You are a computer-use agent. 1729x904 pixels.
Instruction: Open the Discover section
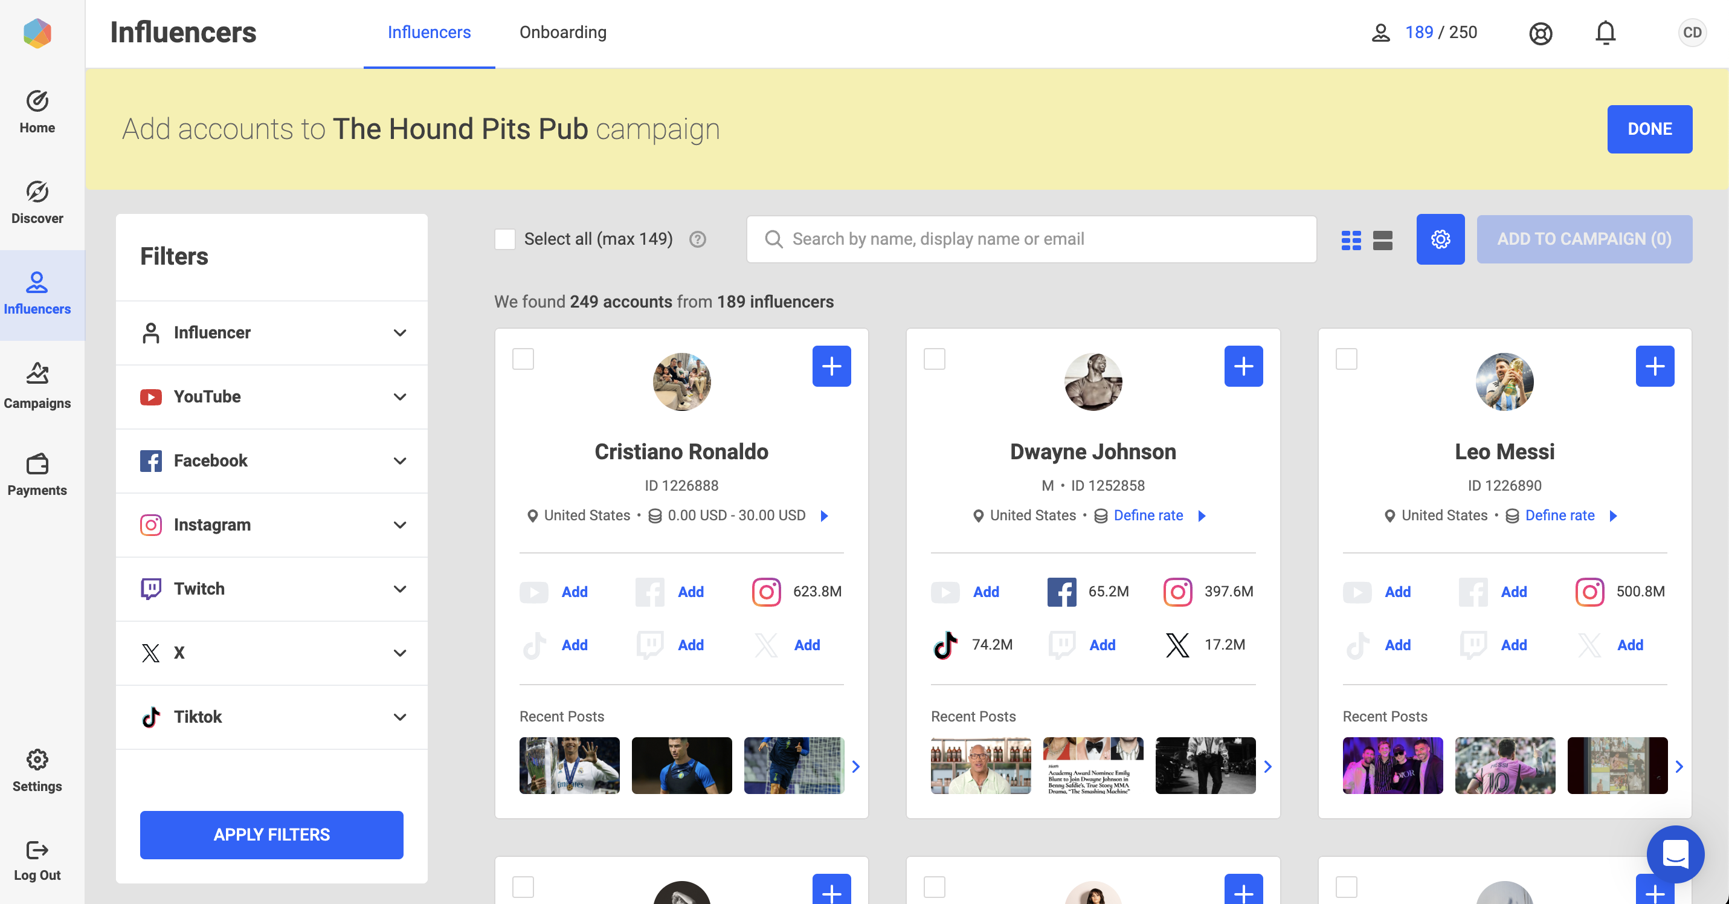pyautogui.click(x=37, y=202)
